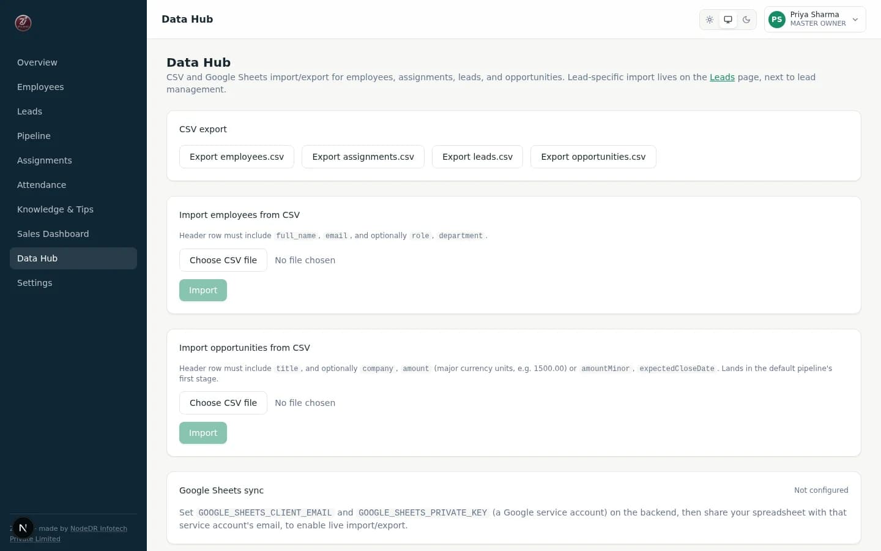Click the company logo in the sidebar
Viewport: 881px width, 551px height.
[23, 23]
